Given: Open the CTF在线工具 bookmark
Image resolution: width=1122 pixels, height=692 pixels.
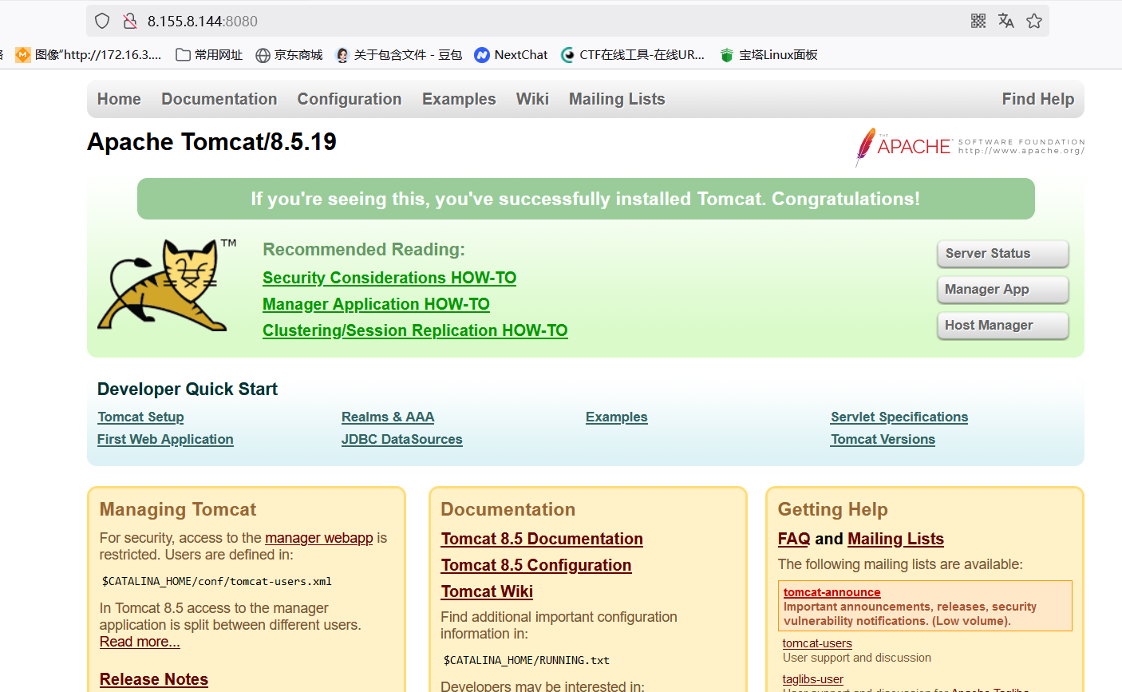Looking at the screenshot, I should click(x=633, y=54).
